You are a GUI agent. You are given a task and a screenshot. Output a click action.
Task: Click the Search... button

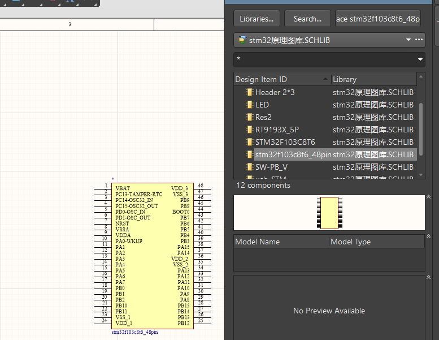coord(307,19)
